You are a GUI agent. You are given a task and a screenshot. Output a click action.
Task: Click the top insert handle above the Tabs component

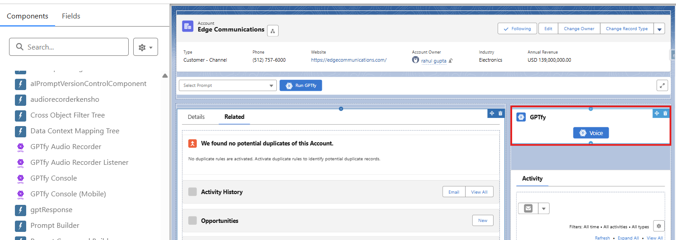point(341,109)
